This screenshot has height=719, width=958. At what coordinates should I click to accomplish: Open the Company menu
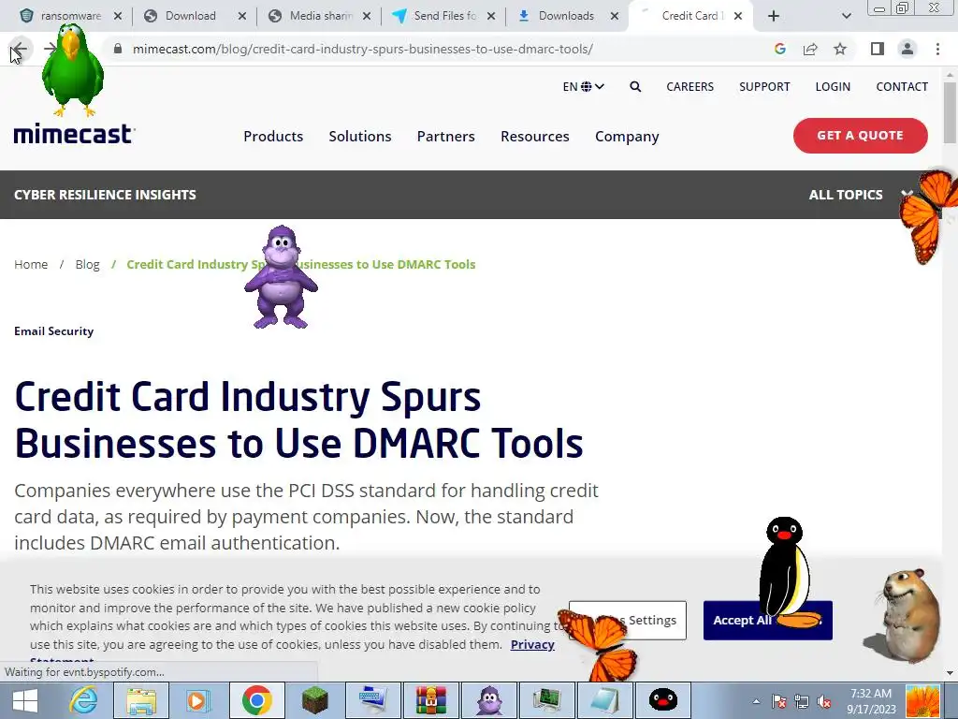(627, 137)
